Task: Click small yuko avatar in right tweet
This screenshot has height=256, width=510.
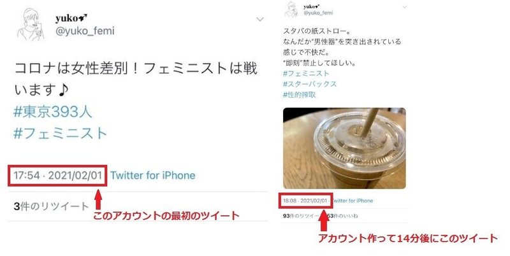Action: pyautogui.click(x=291, y=9)
